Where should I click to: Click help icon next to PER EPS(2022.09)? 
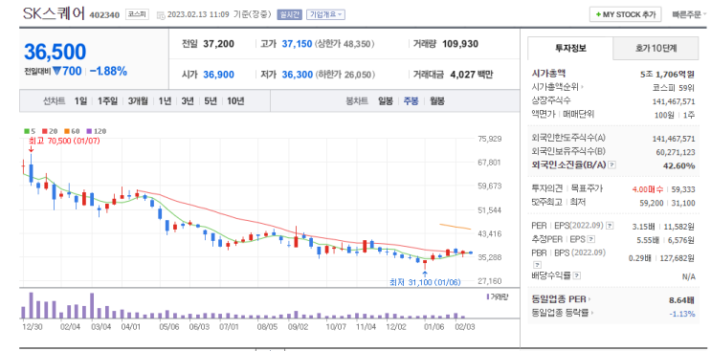[x=610, y=225]
